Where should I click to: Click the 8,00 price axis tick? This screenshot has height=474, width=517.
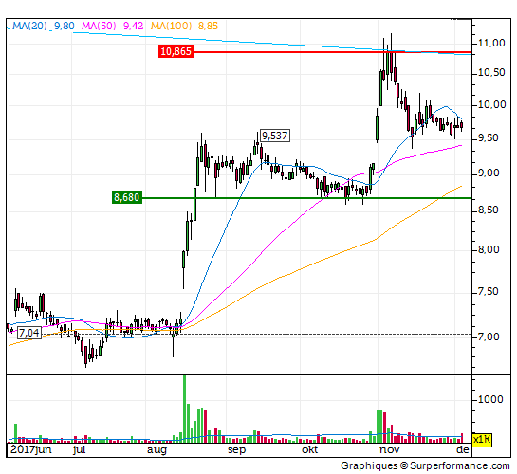click(x=488, y=249)
